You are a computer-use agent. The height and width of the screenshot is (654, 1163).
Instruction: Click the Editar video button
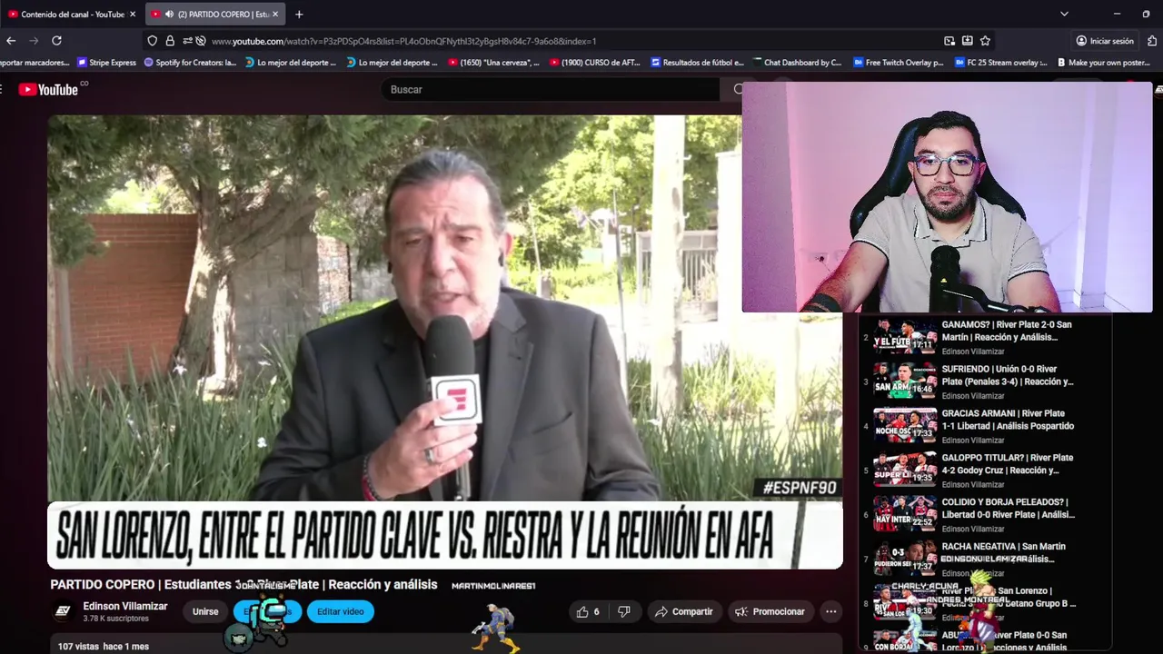[341, 612]
